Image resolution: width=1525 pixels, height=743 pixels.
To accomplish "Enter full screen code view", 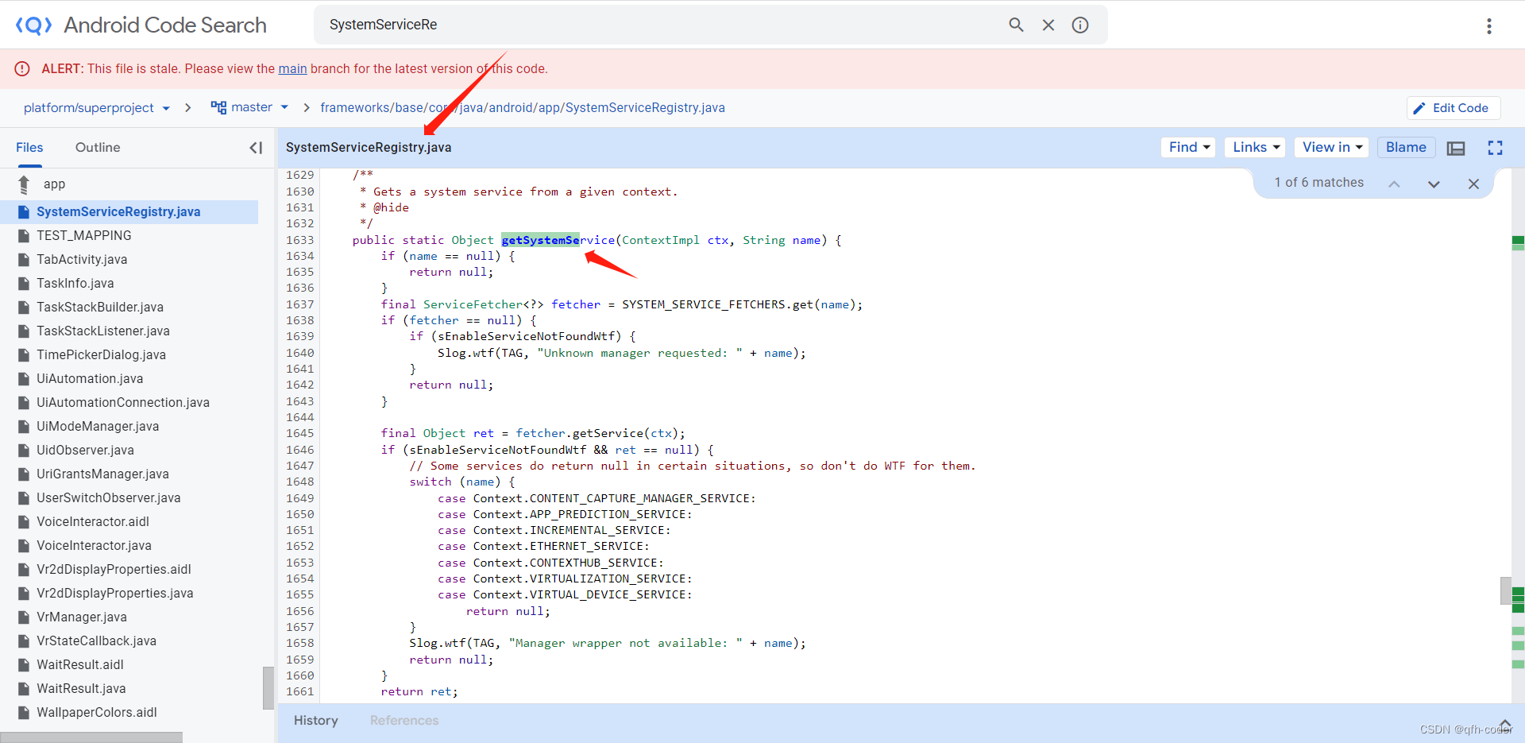I will (x=1495, y=148).
